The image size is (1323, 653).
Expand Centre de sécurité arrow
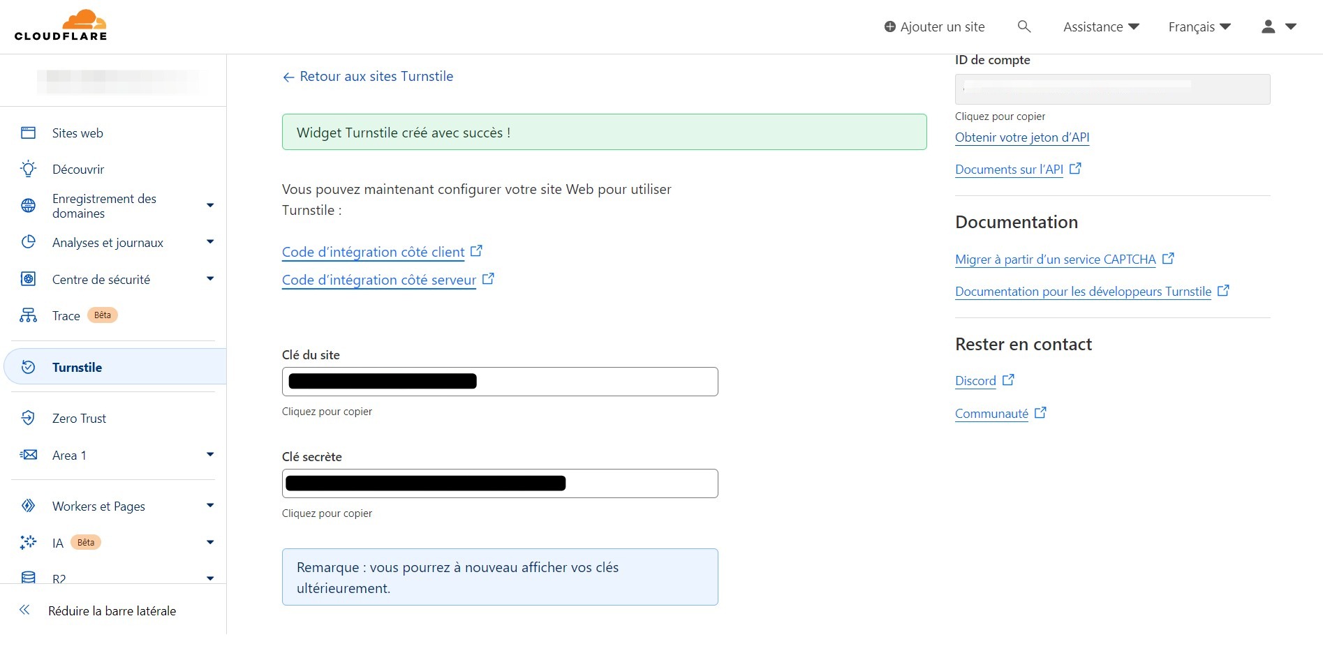pos(210,279)
